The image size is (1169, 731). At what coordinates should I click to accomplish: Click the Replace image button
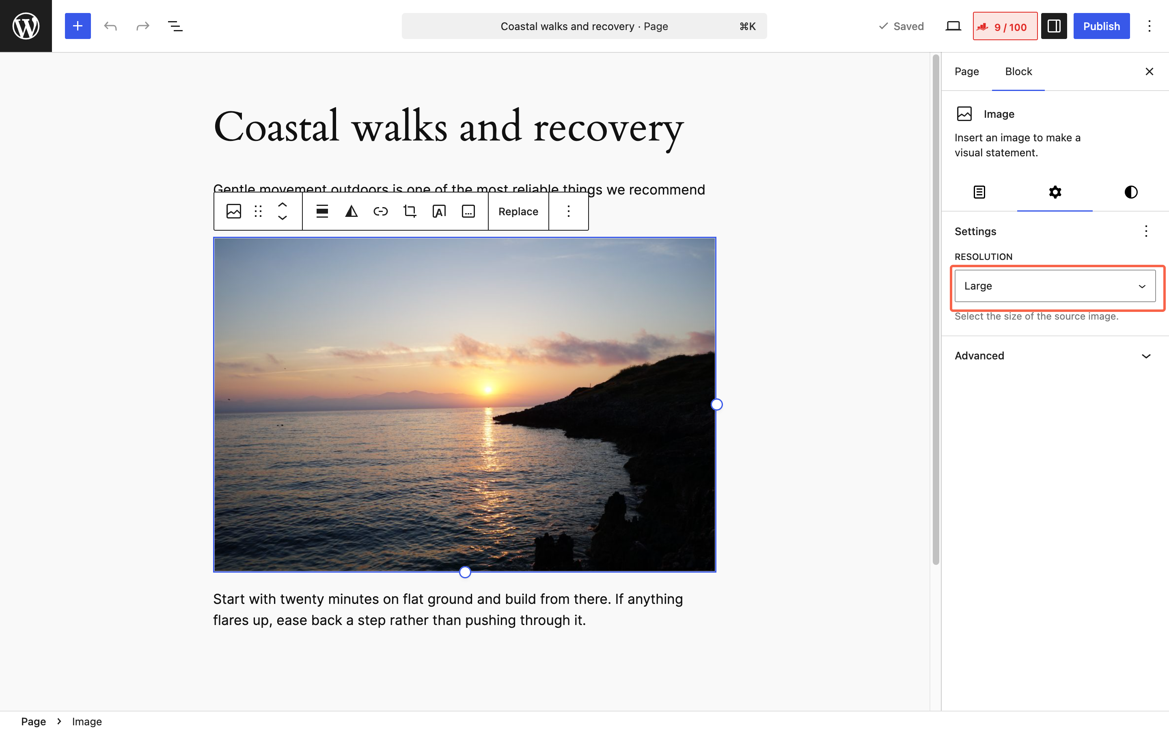(518, 211)
